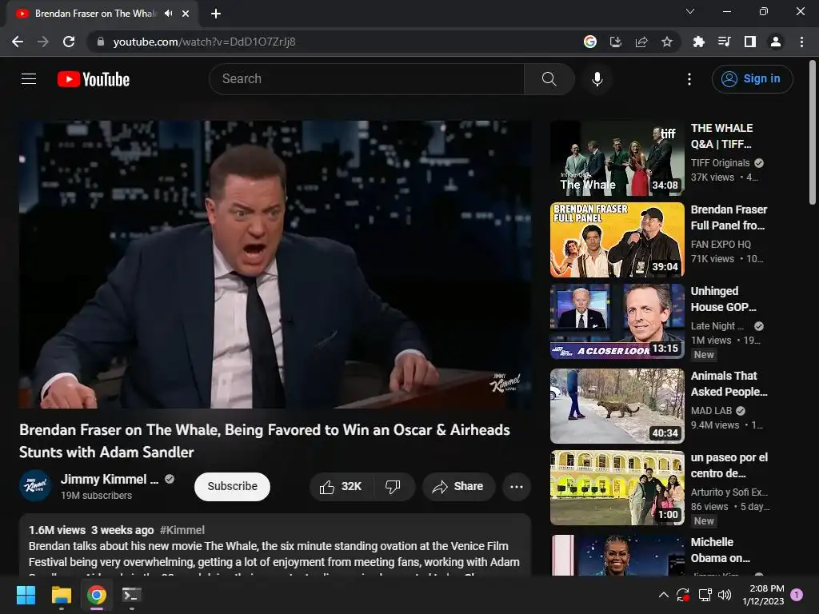Go forward with the browser arrow

[43, 42]
